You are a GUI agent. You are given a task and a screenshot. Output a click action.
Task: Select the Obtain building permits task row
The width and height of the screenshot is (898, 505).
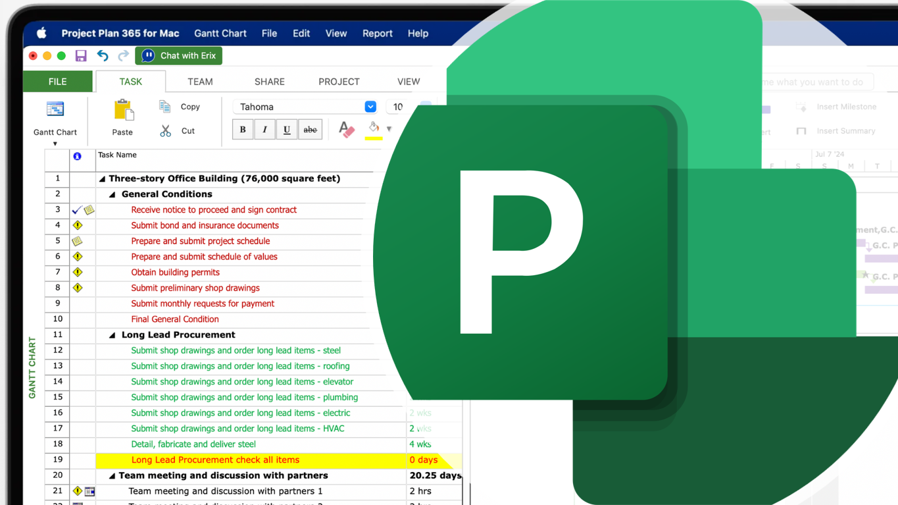pyautogui.click(x=175, y=273)
